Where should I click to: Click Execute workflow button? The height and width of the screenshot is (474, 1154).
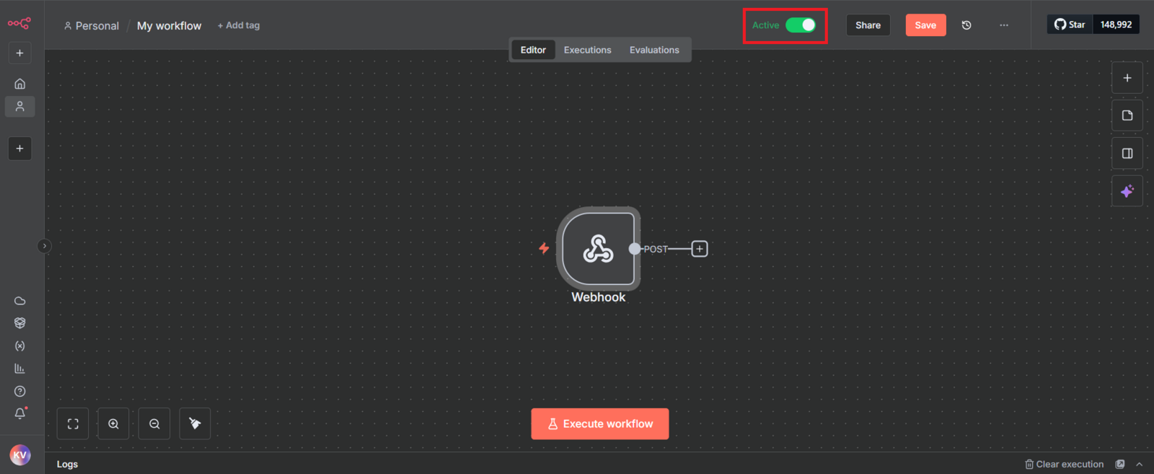[x=599, y=424]
